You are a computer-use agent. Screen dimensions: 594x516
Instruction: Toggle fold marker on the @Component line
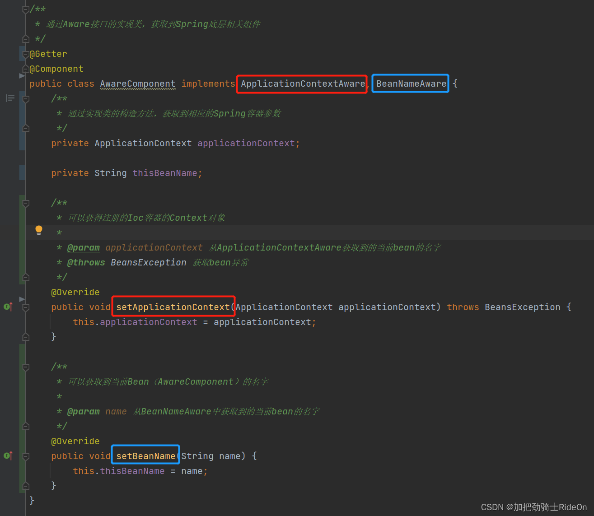[x=26, y=69]
